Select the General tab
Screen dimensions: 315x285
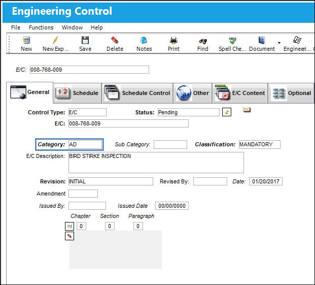click(30, 92)
